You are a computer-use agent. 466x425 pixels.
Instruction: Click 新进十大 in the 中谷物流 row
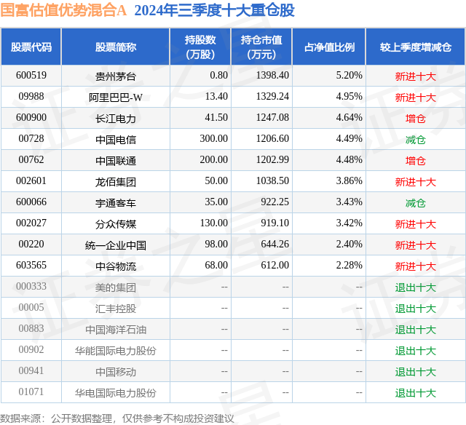416,266
